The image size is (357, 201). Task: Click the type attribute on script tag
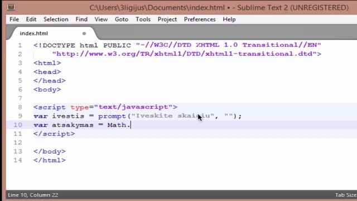[x=80, y=107]
